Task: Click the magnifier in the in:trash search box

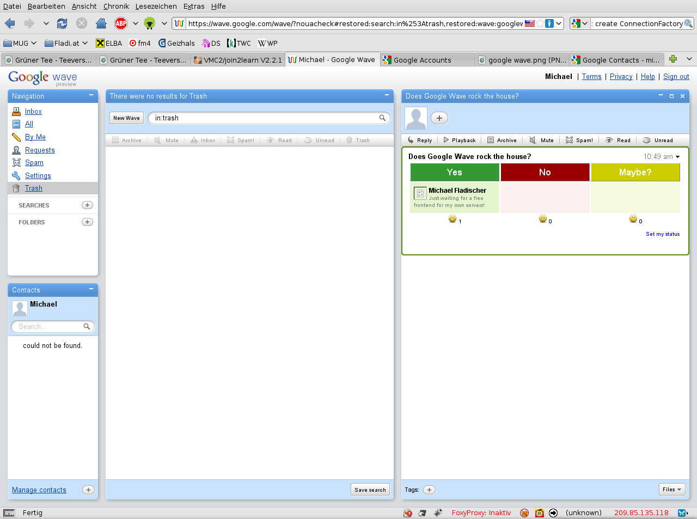Action: tap(382, 118)
